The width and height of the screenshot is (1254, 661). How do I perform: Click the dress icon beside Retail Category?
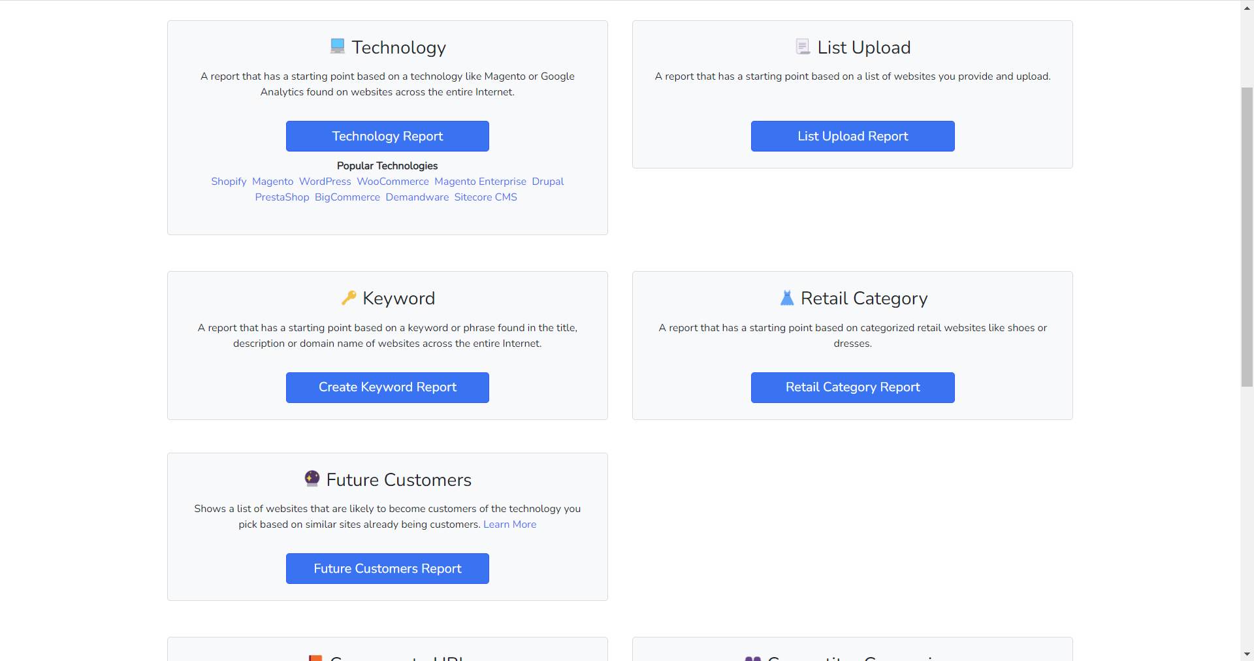787,298
